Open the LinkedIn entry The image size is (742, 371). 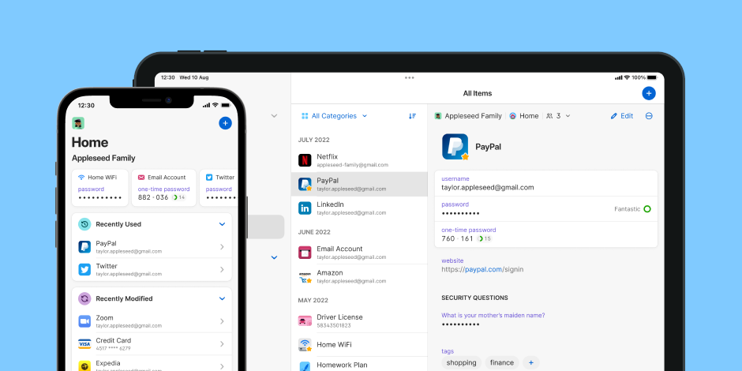pos(359,208)
